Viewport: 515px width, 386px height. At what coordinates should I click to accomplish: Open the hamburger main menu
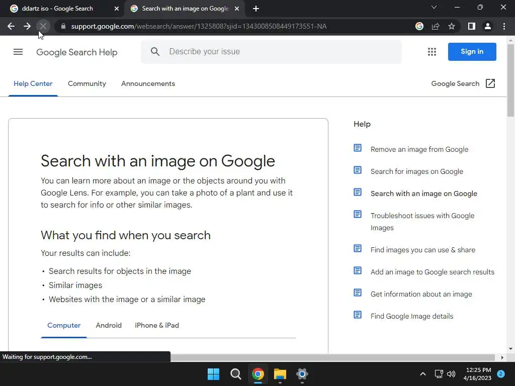click(x=18, y=52)
